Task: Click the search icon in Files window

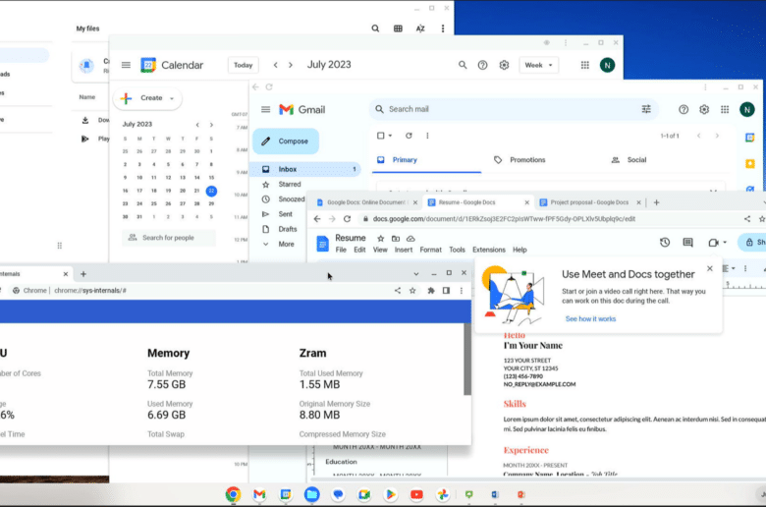Action: [375, 28]
